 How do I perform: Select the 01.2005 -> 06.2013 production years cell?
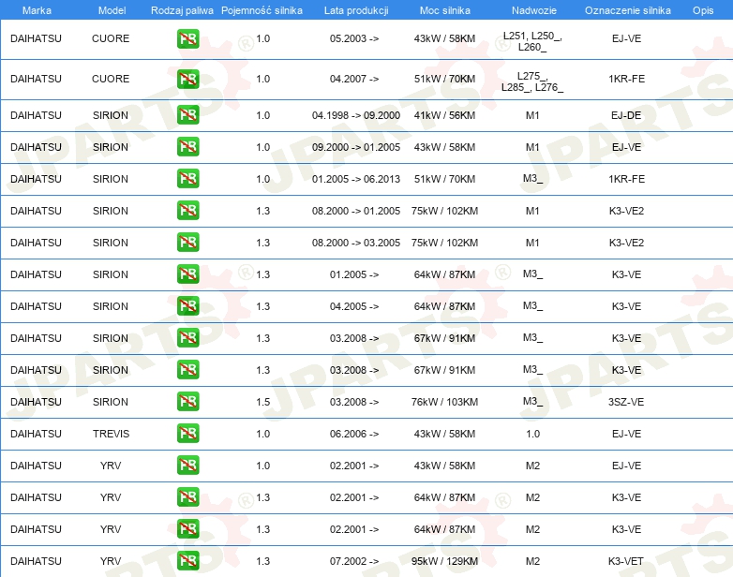[x=356, y=179]
